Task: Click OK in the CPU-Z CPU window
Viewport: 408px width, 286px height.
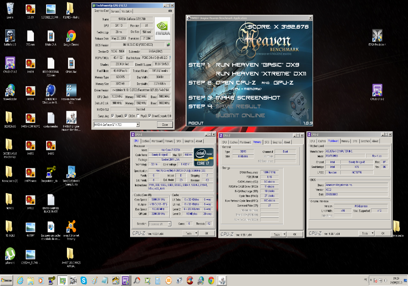Action: [206, 233]
